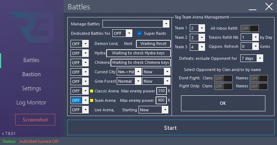Open Grim Forest Normal difficulty dropdown
The height and width of the screenshot is (145, 277).
[x=129, y=81]
